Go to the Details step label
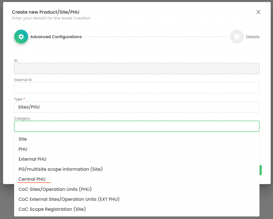273x219 pixels. point(252,37)
